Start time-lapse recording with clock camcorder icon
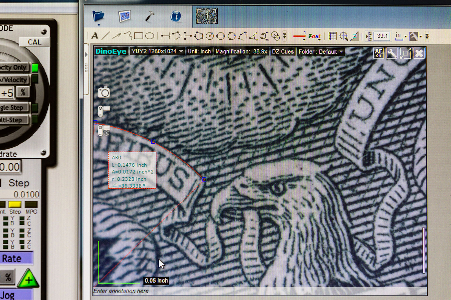Image resolution: width=451 pixels, height=300 pixels. [x=104, y=131]
